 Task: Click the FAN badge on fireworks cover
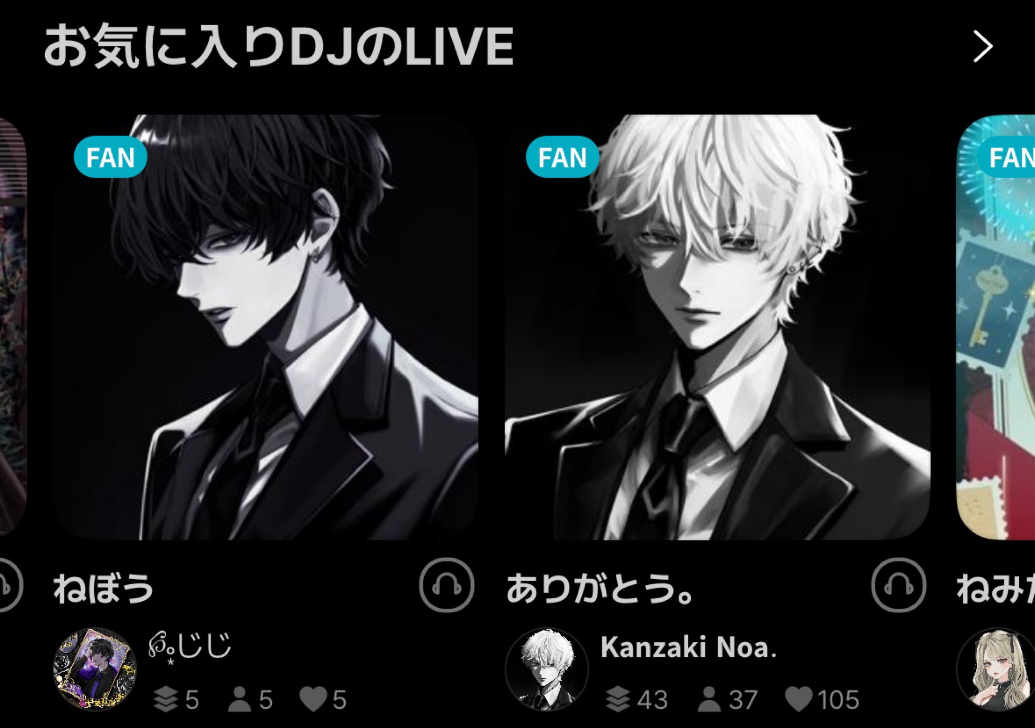click(1007, 157)
